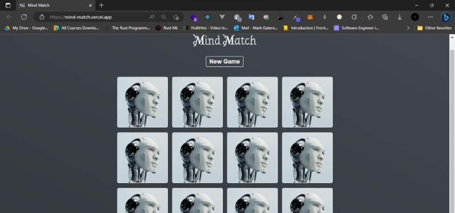Open the Software Engineer bookmark
The height and width of the screenshot is (213, 455).
point(357,28)
